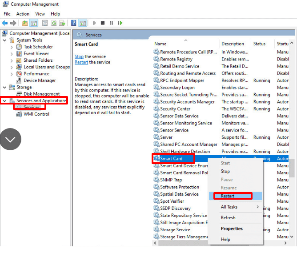Click the Back arrow toolbar icon

5,23
